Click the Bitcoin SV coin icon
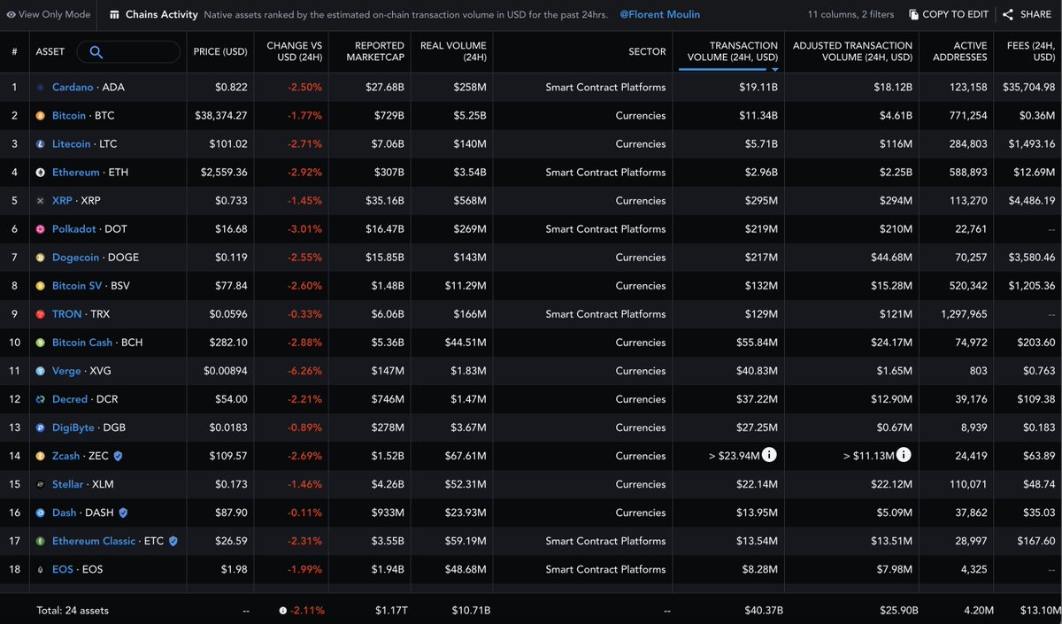Screen dimensions: 1062x624 pyautogui.click(x=40, y=286)
